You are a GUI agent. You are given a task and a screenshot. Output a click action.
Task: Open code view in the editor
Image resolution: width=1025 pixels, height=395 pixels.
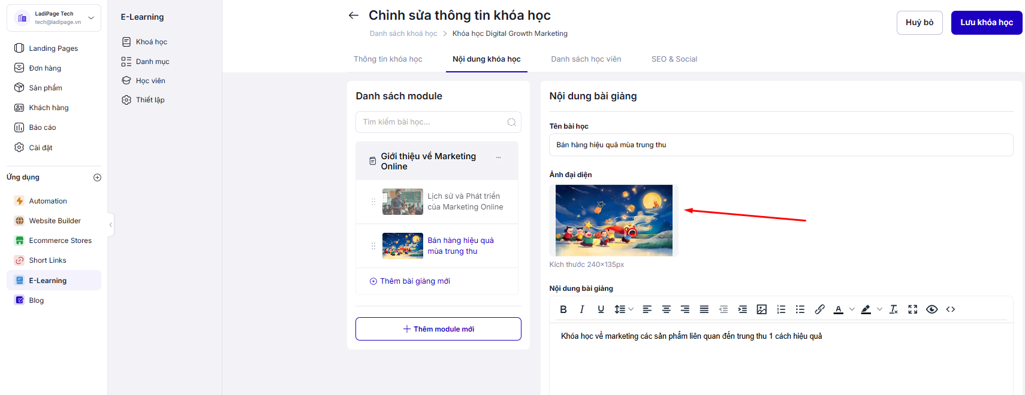click(950, 309)
